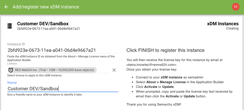This screenshot has width=244, height=110.
Task: Click the Instance ID field label
Action: tap(16, 44)
